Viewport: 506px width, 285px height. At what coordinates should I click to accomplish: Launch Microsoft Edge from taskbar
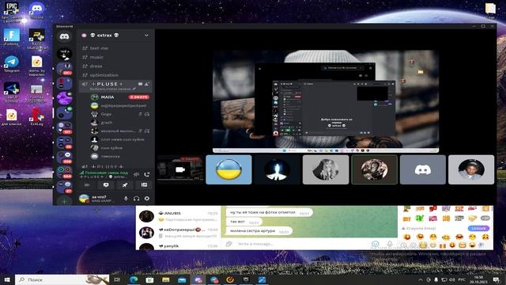pyautogui.click(x=134, y=279)
